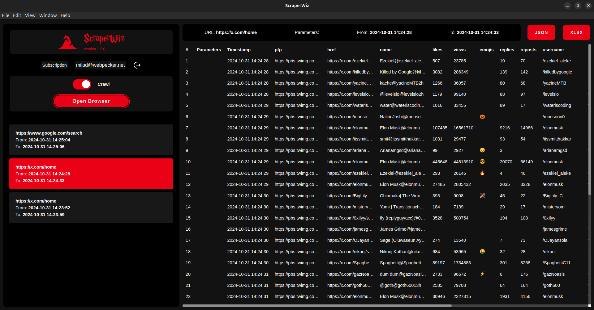The width and height of the screenshot is (594, 310).
Task: Click username /OJayansola in row 17
Action: click(555, 240)
